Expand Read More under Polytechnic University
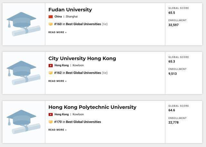The height and width of the screenshot is (147, 206). [x=57, y=130]
